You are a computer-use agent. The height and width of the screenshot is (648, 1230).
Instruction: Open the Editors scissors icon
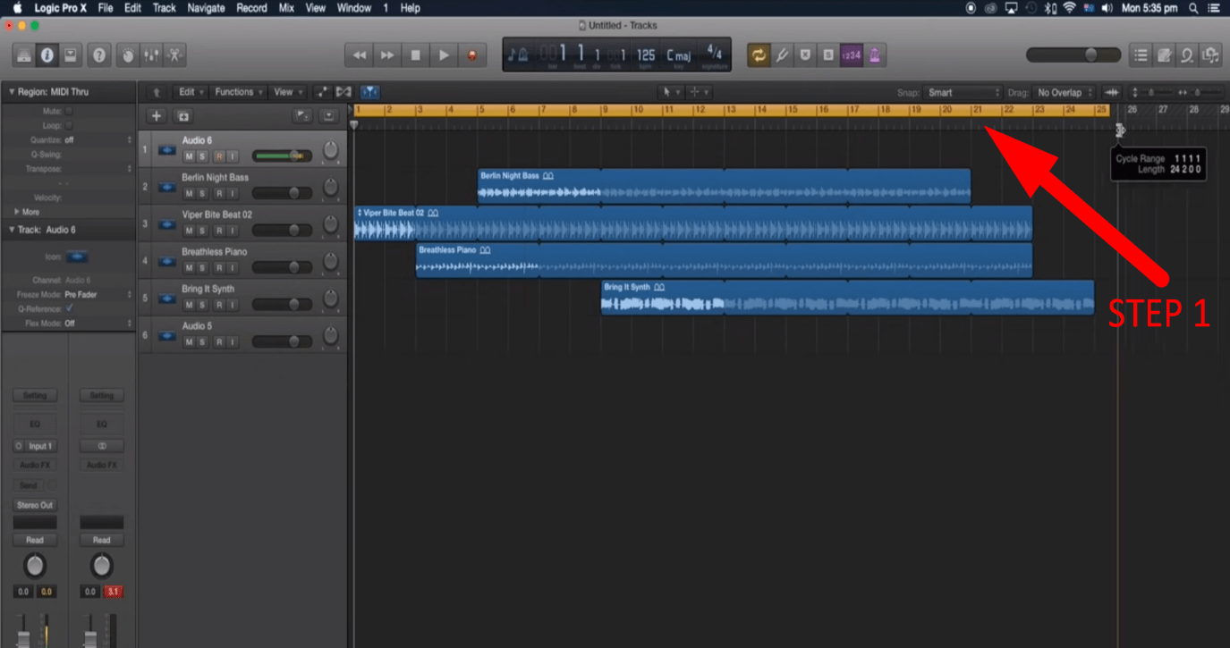click(x=175, y=55)
